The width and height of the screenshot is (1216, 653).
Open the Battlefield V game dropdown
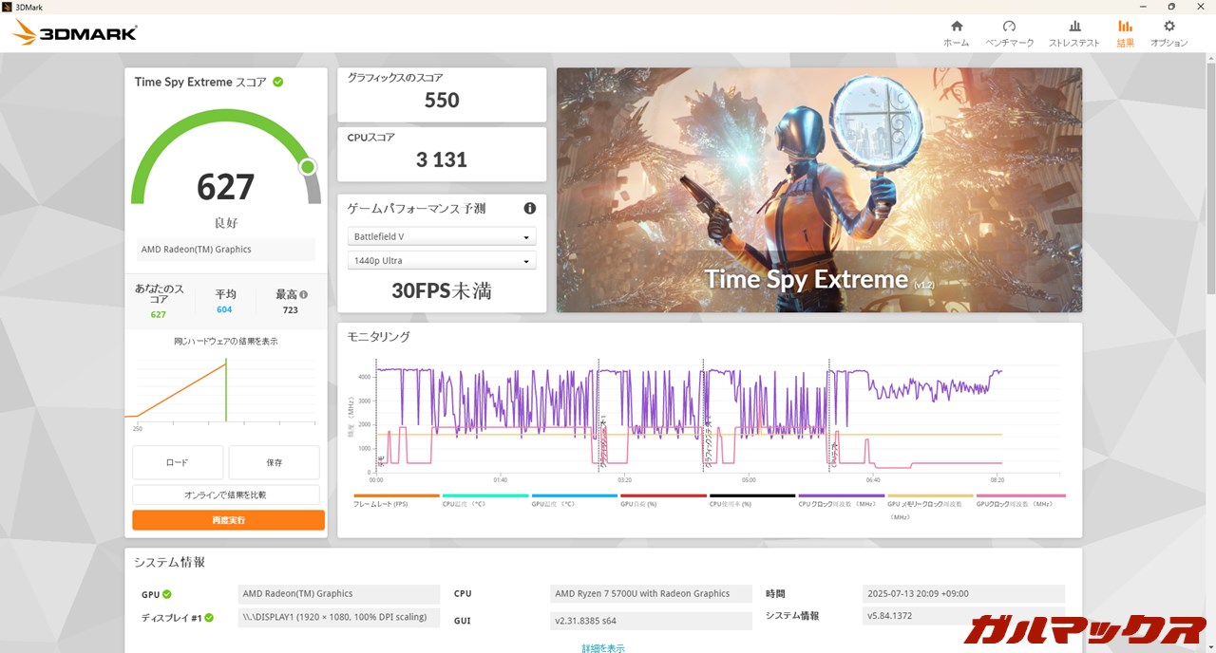442,236
